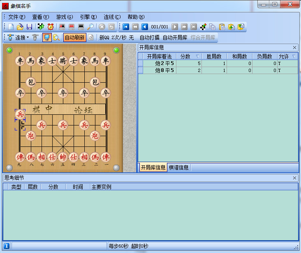Screen dimensions: 301x253
Task: Click the first red-screen computer icon
Action: (62, 27)
